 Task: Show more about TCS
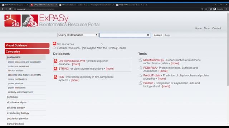click(74, 80)
